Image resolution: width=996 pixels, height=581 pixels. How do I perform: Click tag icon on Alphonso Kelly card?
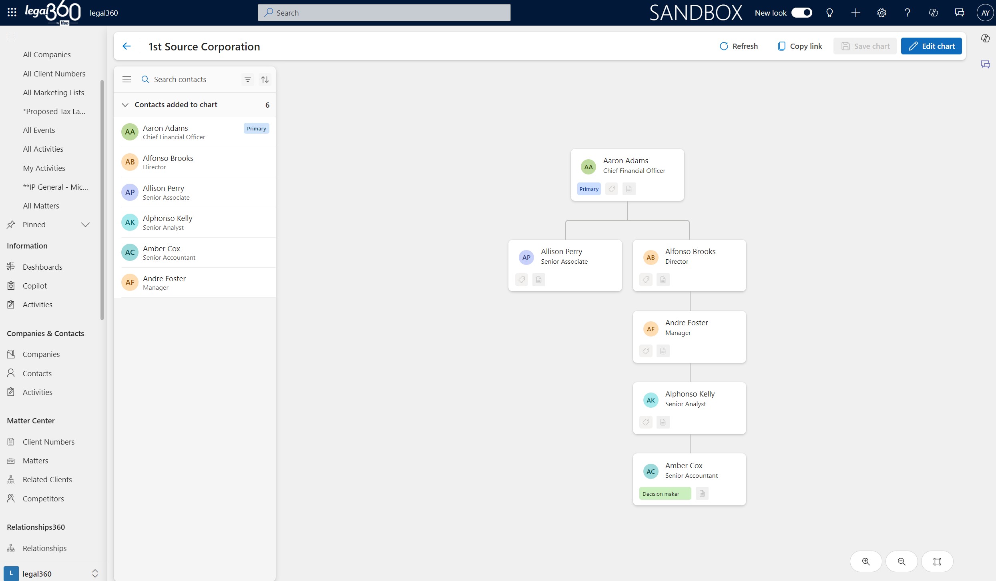click(x=646, y=422)
